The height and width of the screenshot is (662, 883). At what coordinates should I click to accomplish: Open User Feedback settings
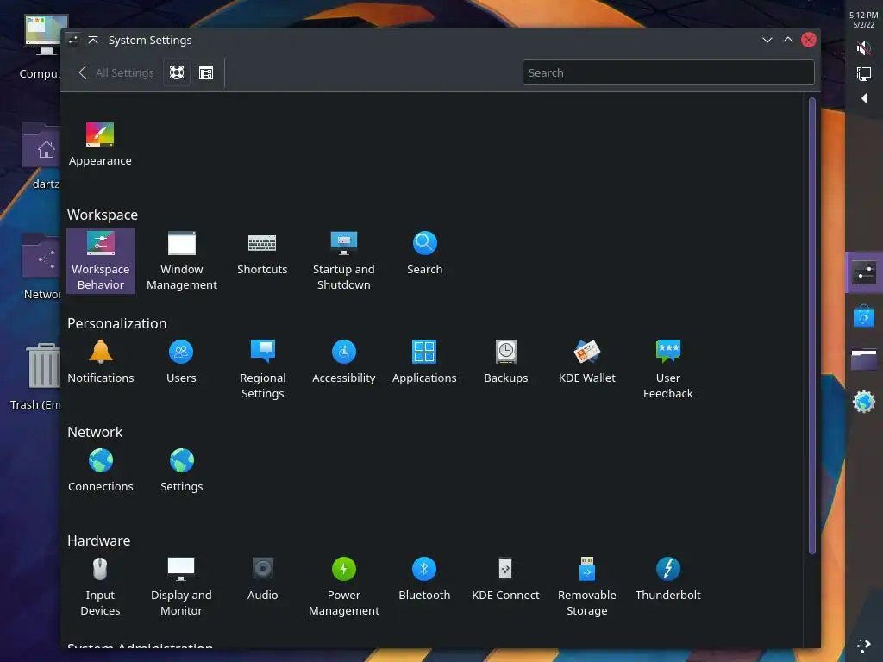tap(668, 369)
